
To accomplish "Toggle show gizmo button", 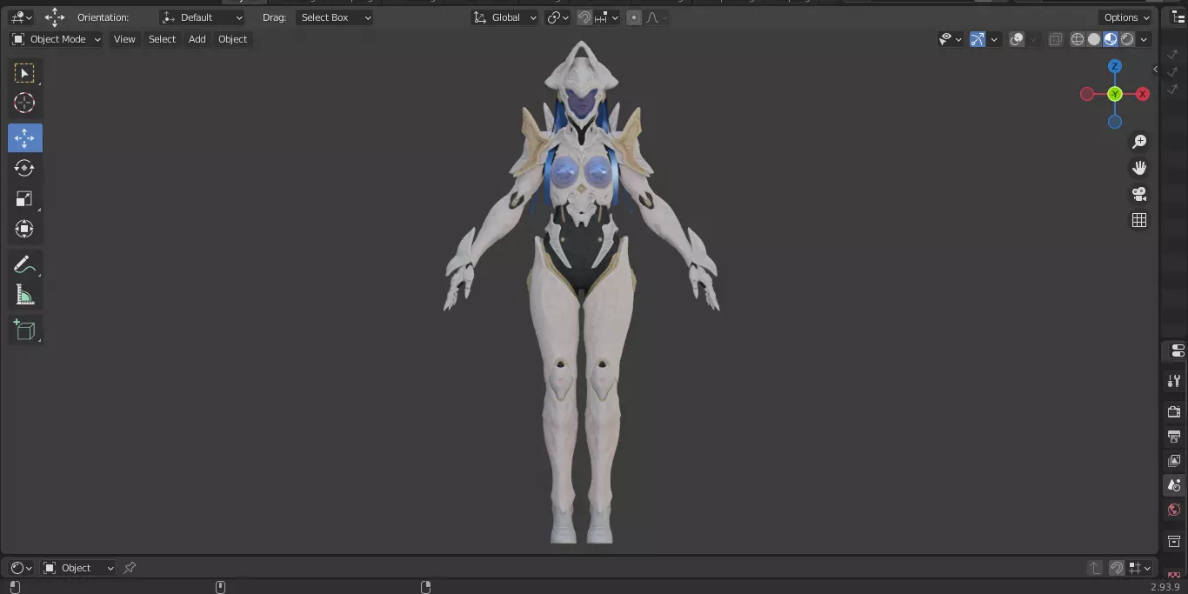I will click(x=978, y=39).
